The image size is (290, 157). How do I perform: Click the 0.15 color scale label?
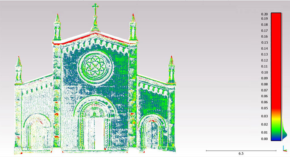pyautogui.click(x=264, y=43)
